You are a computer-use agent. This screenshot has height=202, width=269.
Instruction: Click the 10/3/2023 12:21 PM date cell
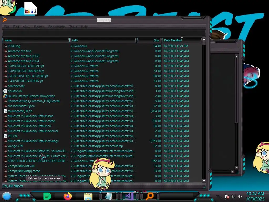176,46
